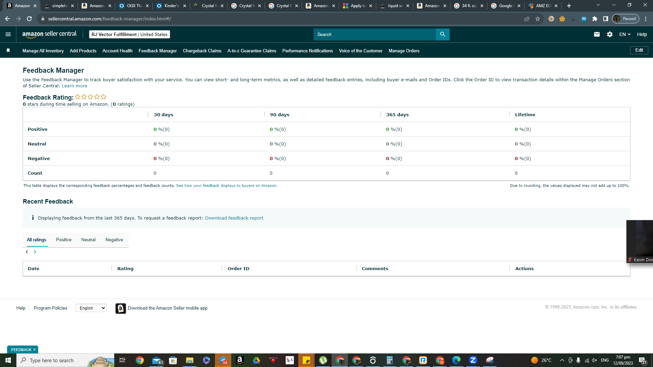This screenshot has width=653, height=367.
Task: Open Chargeback Claims menu item
Action: (x=202, y=51)
